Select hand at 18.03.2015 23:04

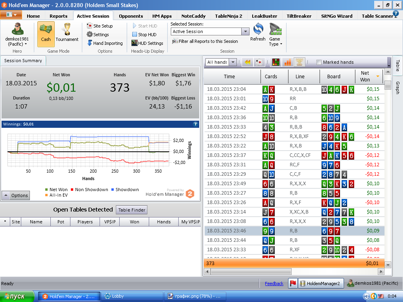coord(294,89)
